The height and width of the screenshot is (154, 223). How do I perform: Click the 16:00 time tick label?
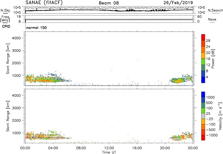click(x=137, y=148)
